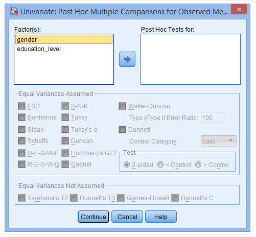
Task: Choose the < Control radio option
Action: tap(160, 164)
